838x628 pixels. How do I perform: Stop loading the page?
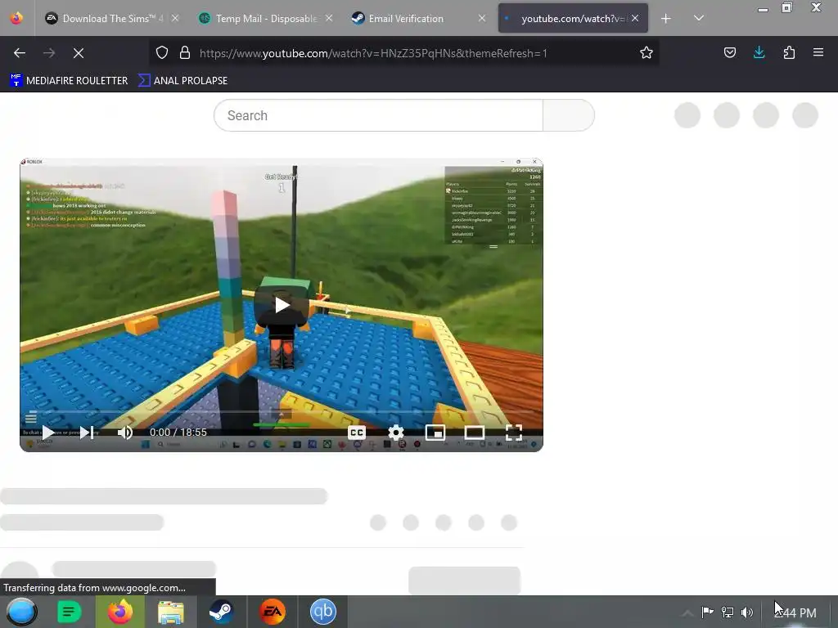[x=79, y=53]
